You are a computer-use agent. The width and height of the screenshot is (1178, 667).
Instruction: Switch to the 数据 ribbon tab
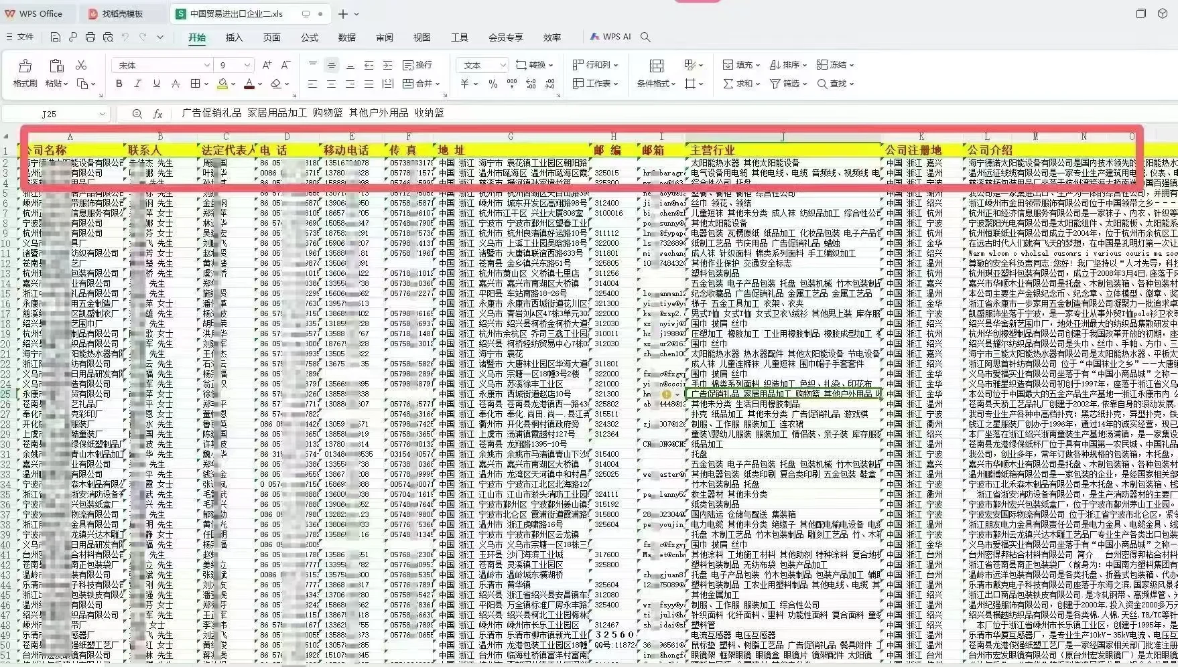(x=348, y=38)
